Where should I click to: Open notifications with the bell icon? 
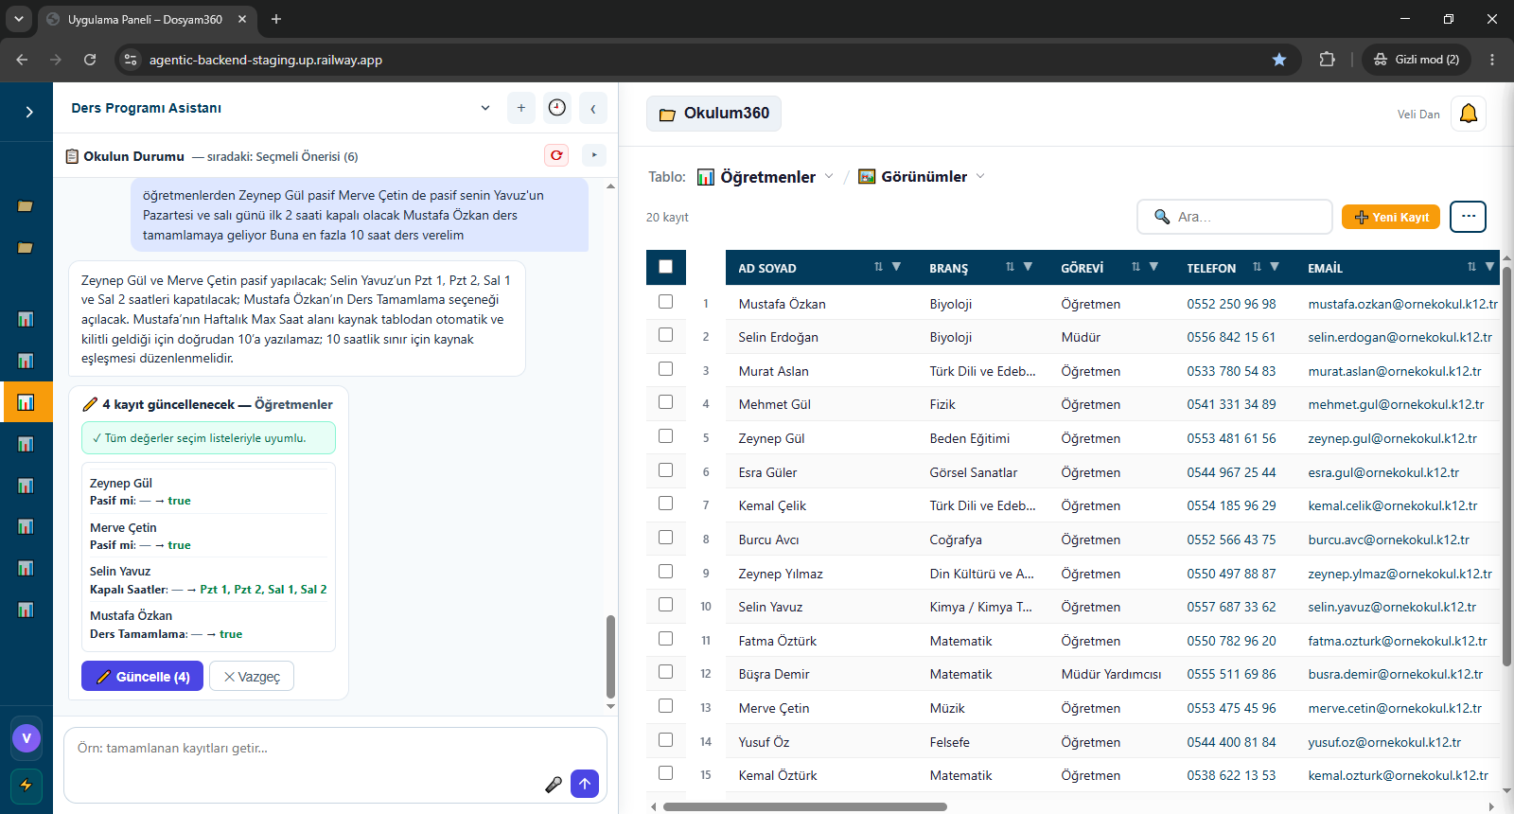[1469, 114]
